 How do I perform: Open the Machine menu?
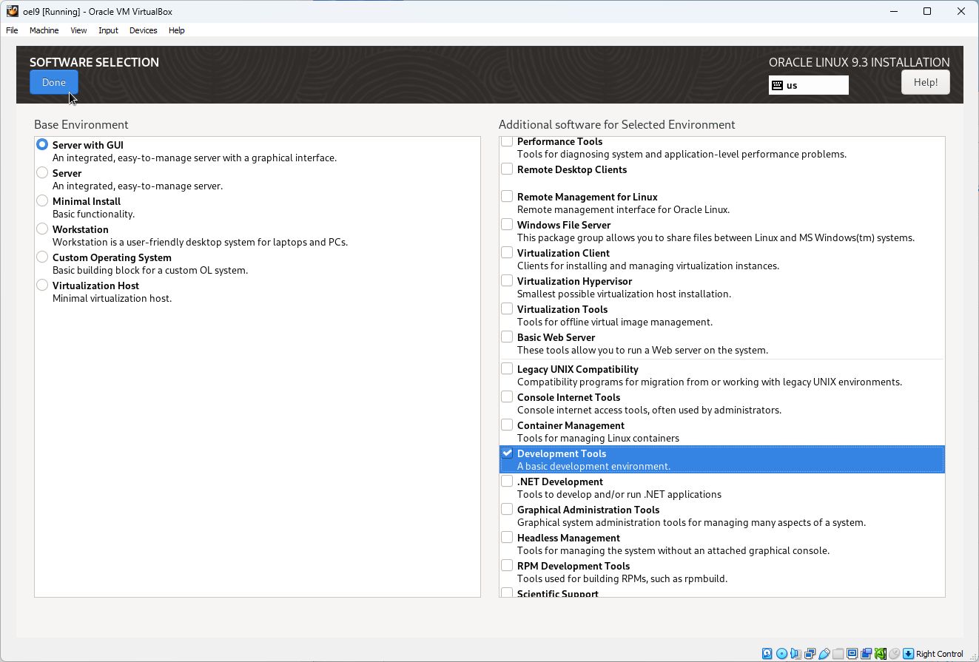pos(44,30)
